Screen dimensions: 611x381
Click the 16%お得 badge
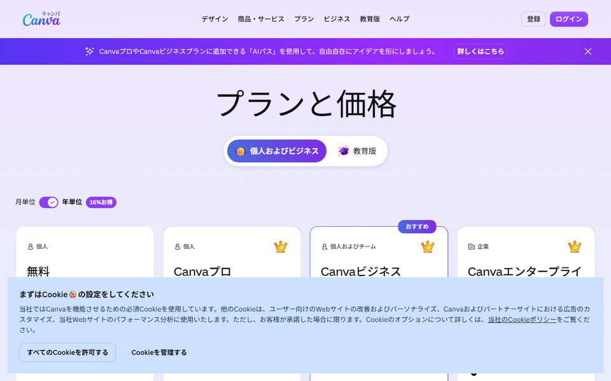(101, 202)
